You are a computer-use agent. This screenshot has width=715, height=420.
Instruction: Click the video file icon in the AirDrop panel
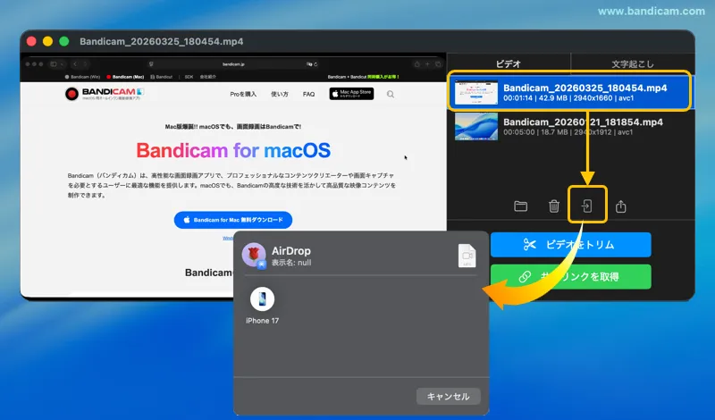click(467, 256)
